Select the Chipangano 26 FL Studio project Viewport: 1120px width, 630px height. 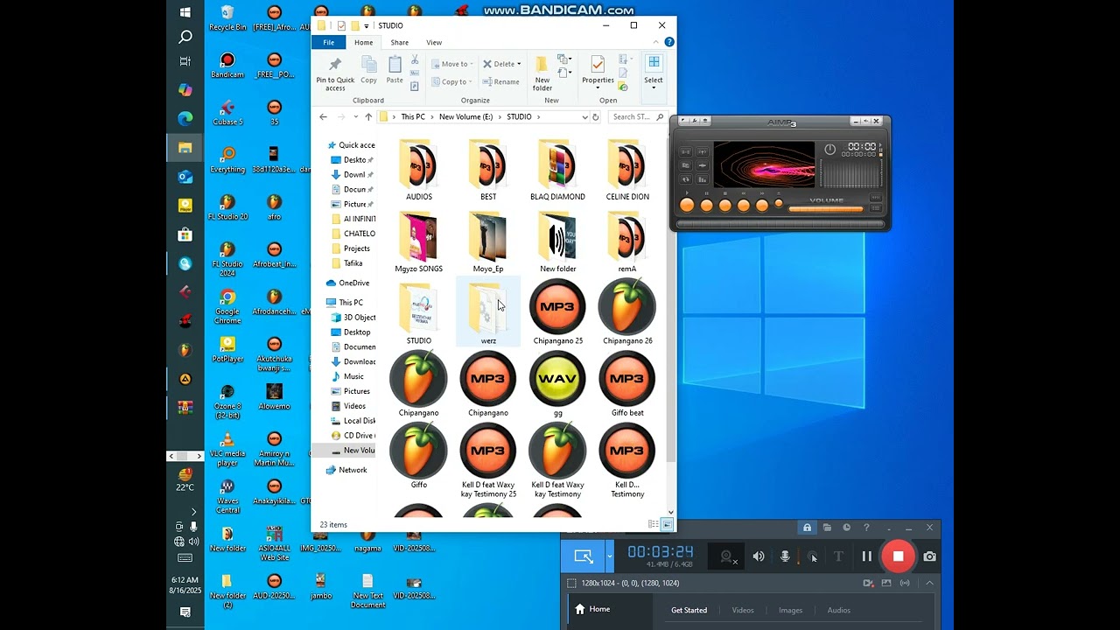tap(627, 312)
